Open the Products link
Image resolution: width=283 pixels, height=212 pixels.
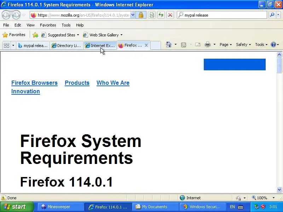pyautogui.click(x=77, y=83)
